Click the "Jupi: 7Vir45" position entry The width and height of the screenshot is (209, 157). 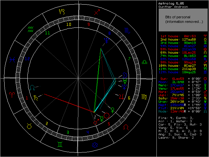[x=183, y=95]
